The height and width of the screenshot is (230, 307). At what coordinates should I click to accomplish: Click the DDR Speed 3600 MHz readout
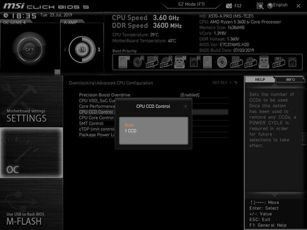147,26
